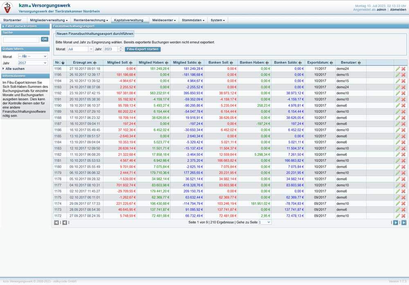Sort by Benutzer column icon
The width and height of the screenshot is (409, 285).
pos(360,63)
